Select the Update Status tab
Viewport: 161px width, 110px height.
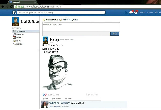coord(50,20)
